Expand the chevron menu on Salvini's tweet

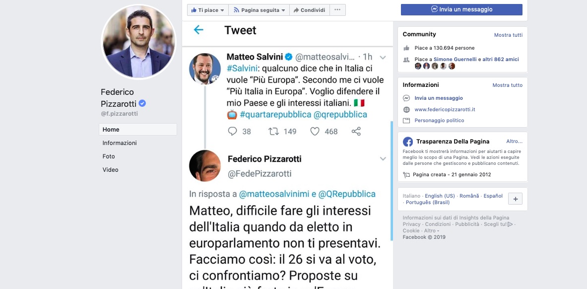[383, 57]
